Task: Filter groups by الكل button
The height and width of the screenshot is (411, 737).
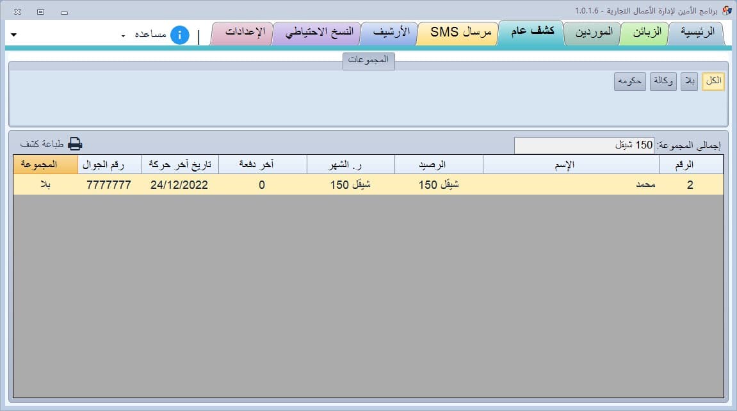Action: point(713,81)
